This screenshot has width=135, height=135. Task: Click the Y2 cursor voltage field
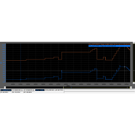pos(17,92)
